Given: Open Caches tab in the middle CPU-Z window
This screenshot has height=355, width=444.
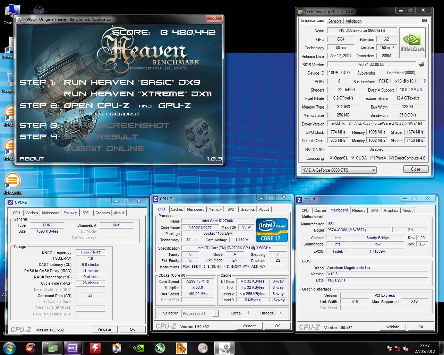Looking at the screenshot, I should pos(177,209).
